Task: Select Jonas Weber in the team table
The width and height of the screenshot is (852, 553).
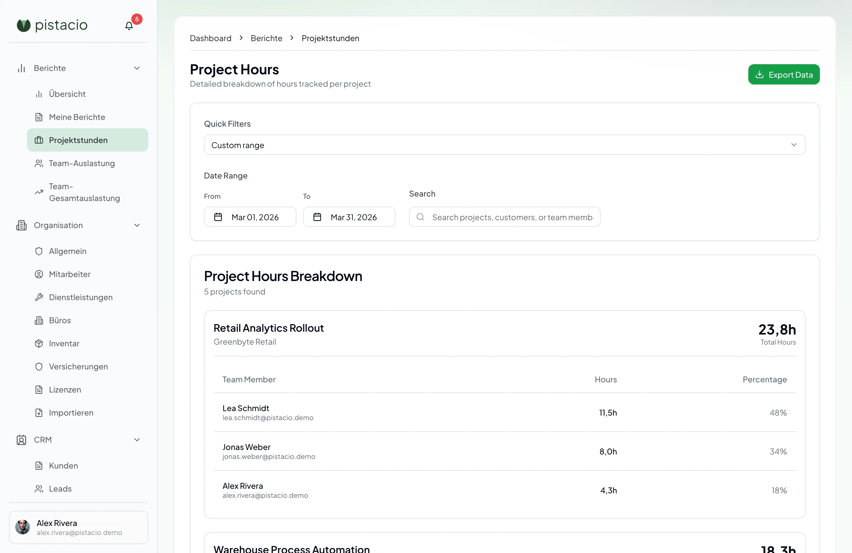Action: (246, 447)
